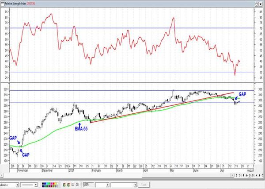
Task: Restore the Relative Strength Index pane window
Action: (x=257, y=4)
